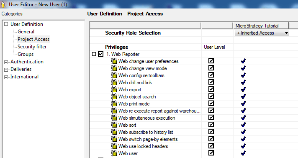
Task: Expand the Authentication category
Action: (x=6, y=62)
